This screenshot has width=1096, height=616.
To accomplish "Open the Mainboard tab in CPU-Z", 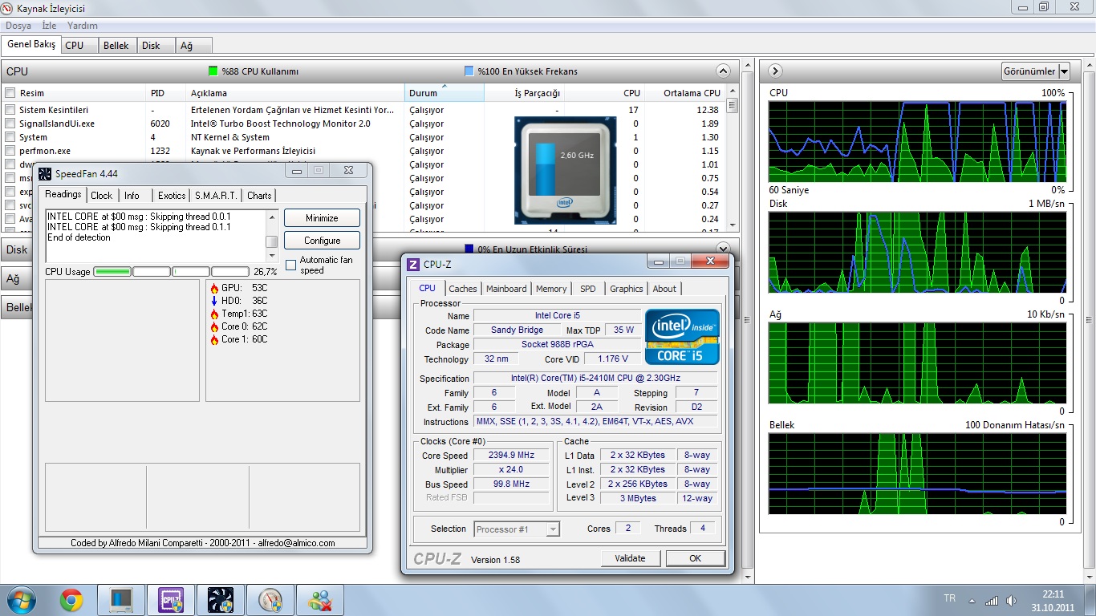I will tap(506, 289).
